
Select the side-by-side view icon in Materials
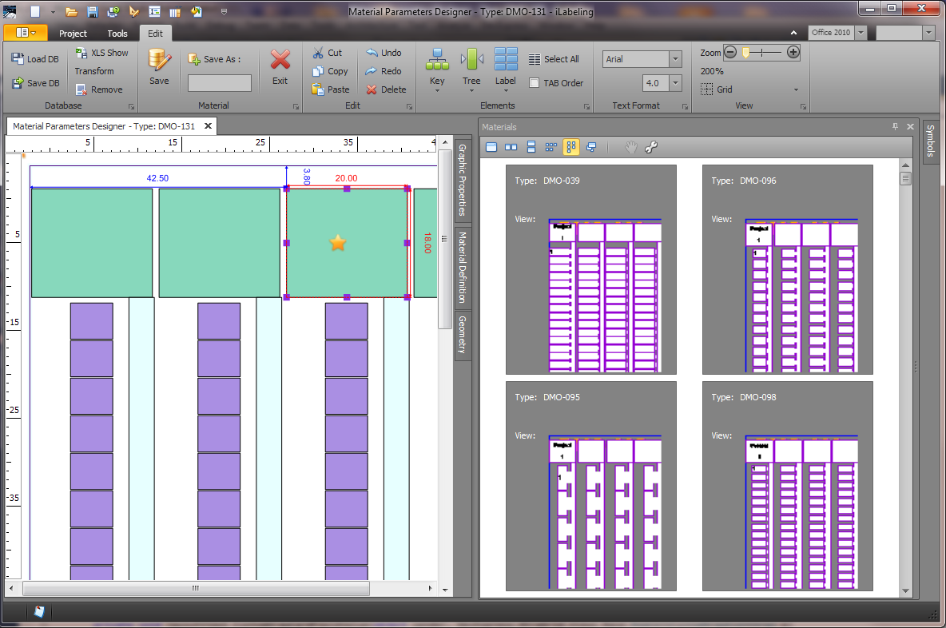[511, 147]
